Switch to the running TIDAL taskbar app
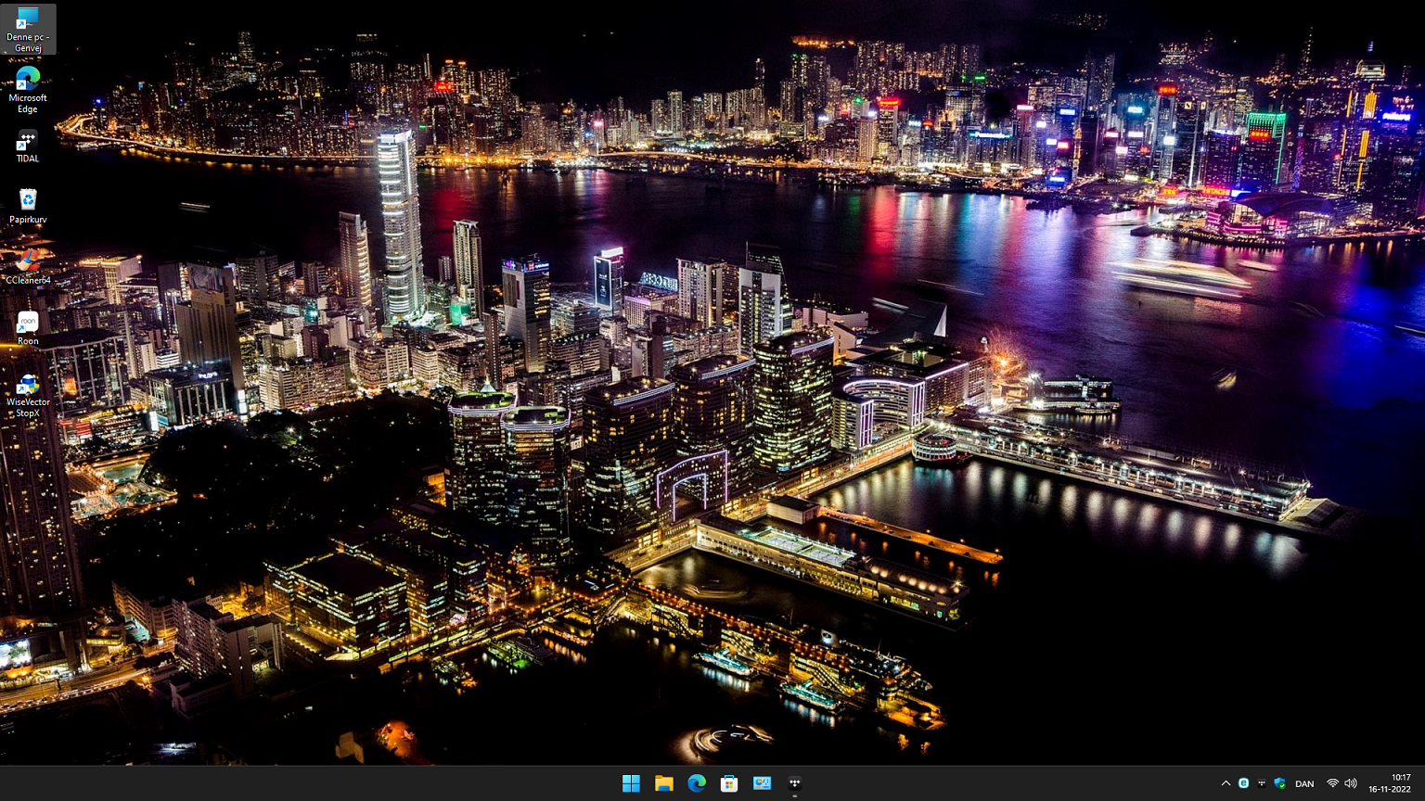Viewport: 1425px width, 801px height. click(794, 783)
